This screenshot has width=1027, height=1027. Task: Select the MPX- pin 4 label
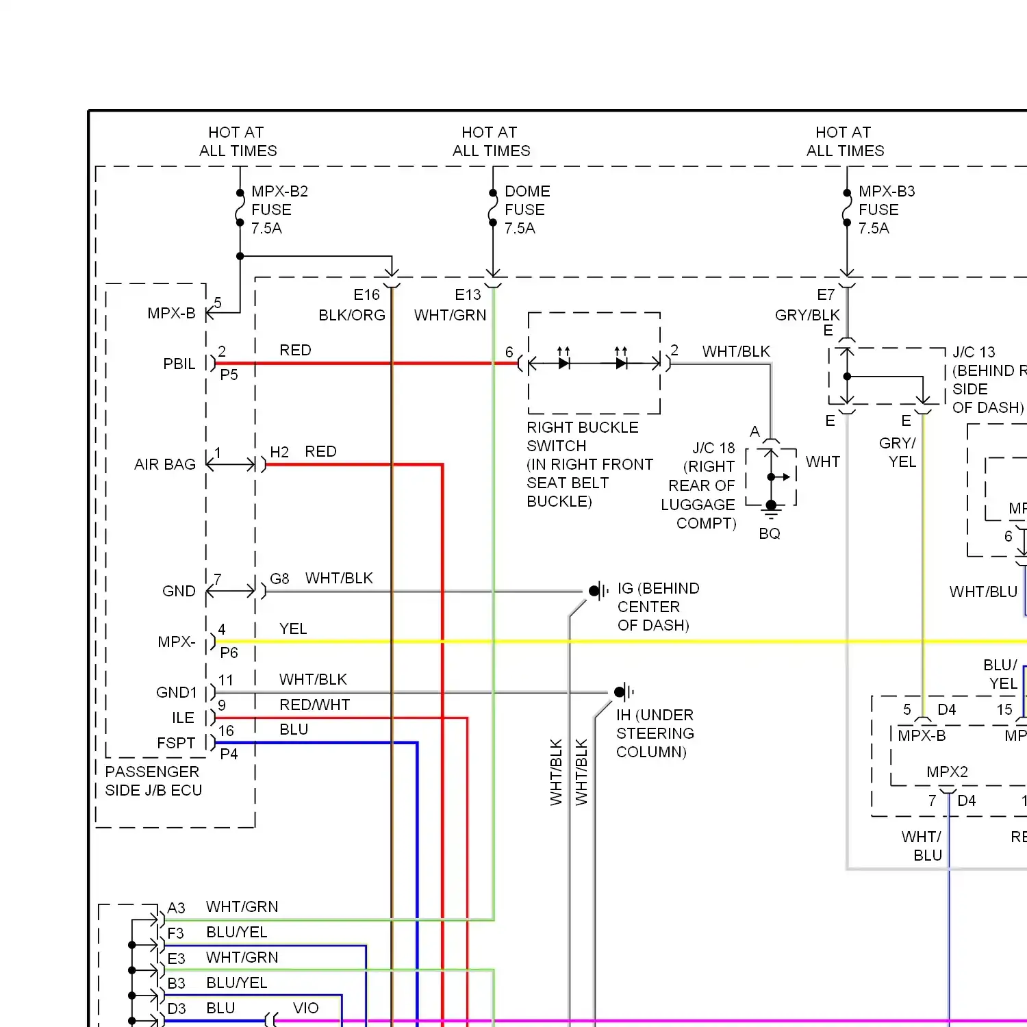[x=177, y=642]
